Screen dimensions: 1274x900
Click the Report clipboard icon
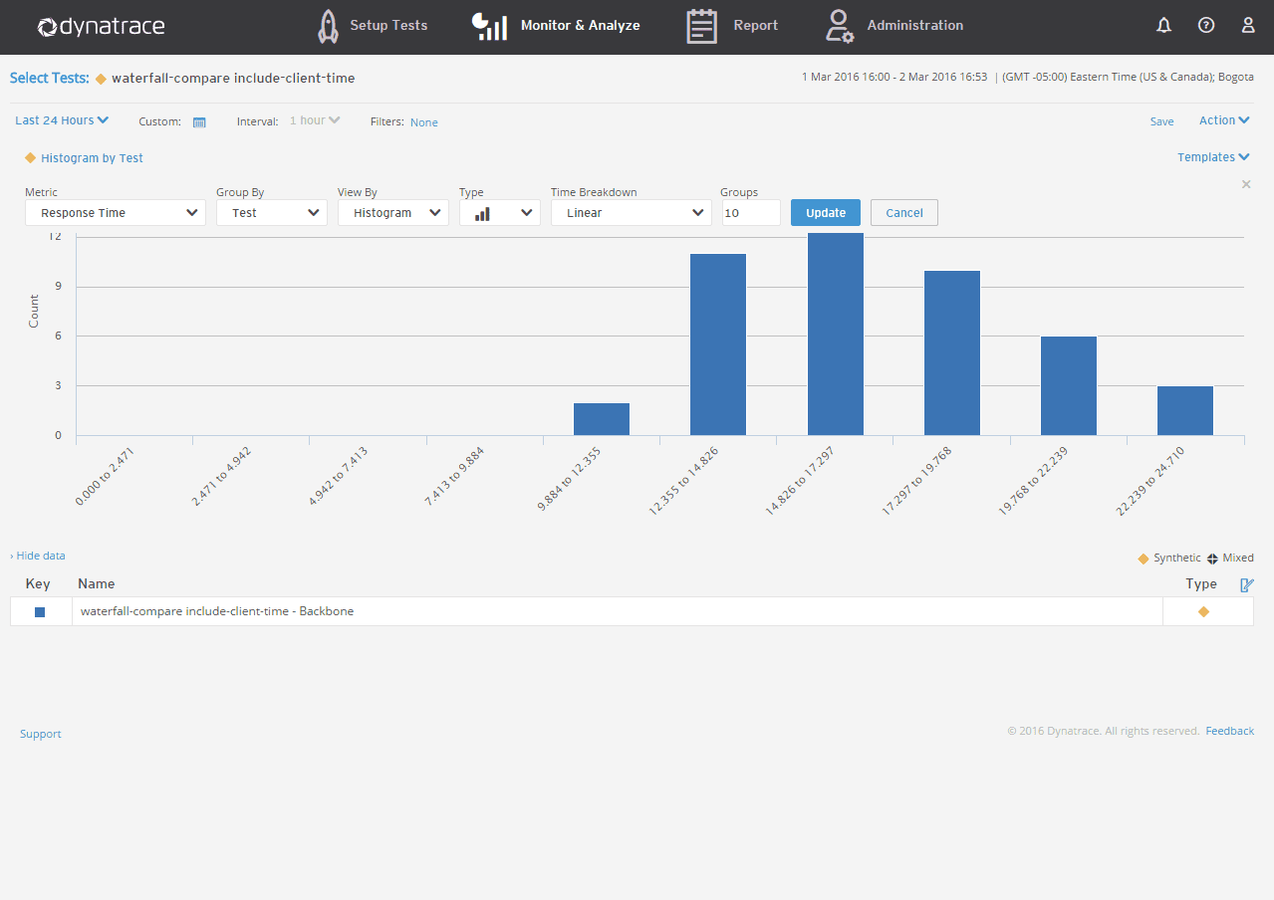[702, 26]
